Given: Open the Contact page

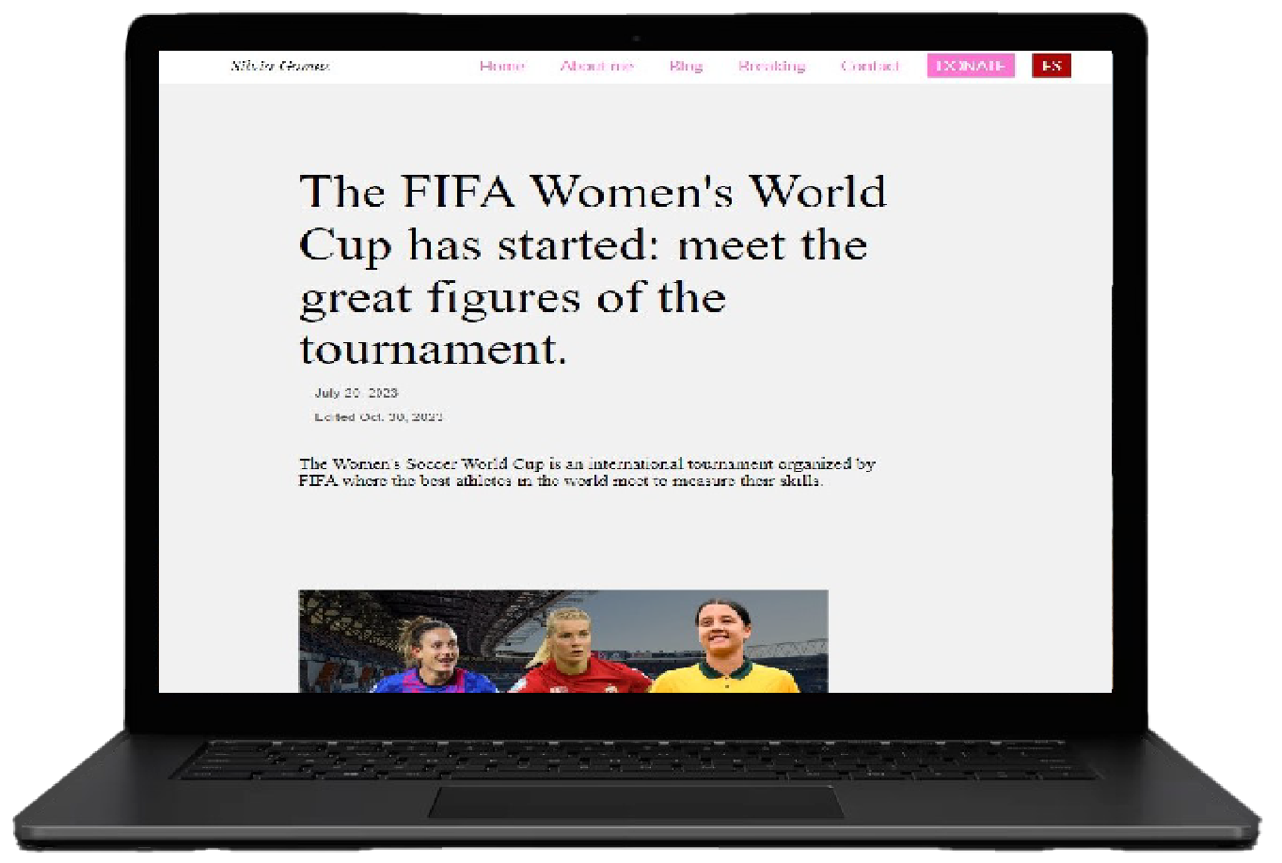Looking at the screenshot, I should click(869, 66).
